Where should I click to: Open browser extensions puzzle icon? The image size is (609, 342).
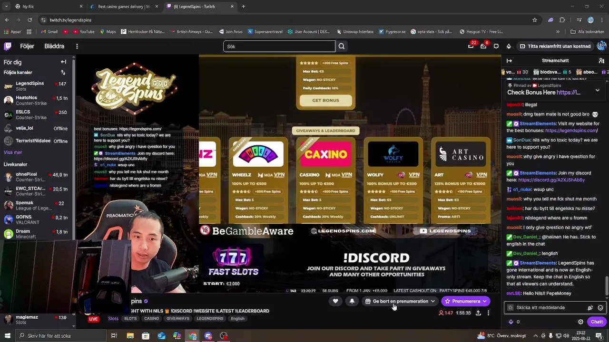pos(562,20)
